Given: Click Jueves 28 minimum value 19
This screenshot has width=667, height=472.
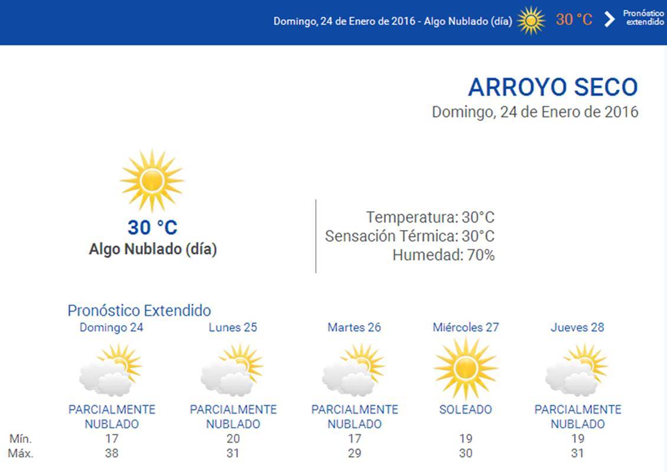Looking at the screenshot, I should pos(578,438).
